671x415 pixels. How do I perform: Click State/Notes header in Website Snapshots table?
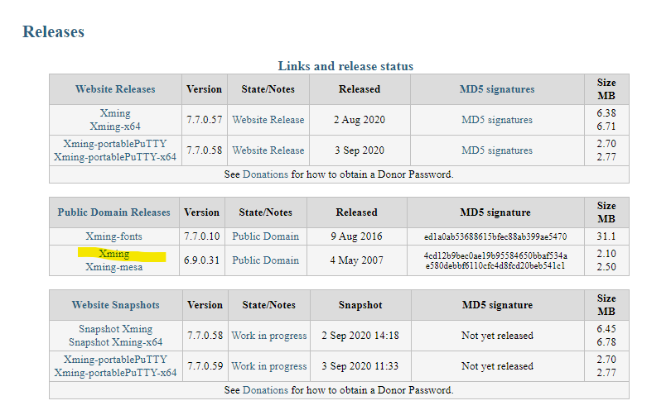(x=268, y=305)
